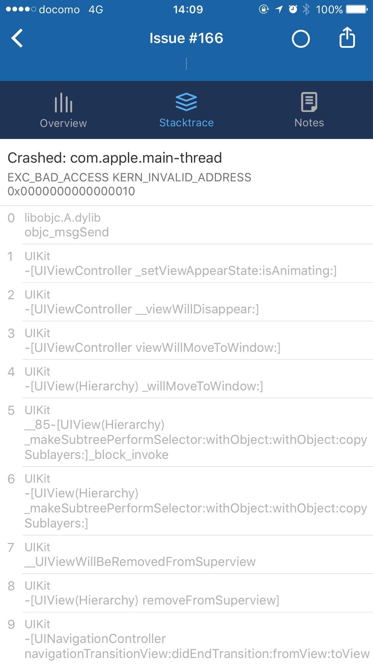Select frame 4 _willMoveToWindow:
Screen dimensions: 373x664
(x=186, y=379)
